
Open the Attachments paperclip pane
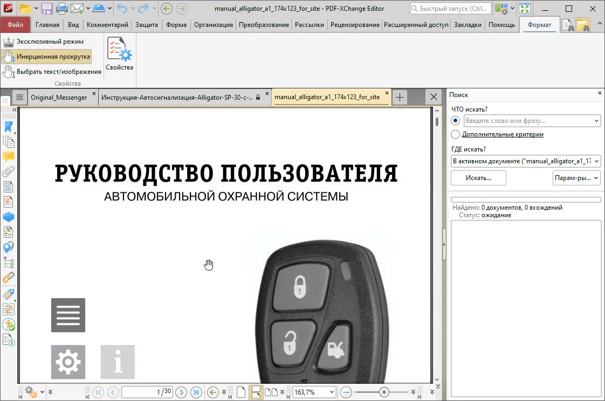[x=8, y=172]
